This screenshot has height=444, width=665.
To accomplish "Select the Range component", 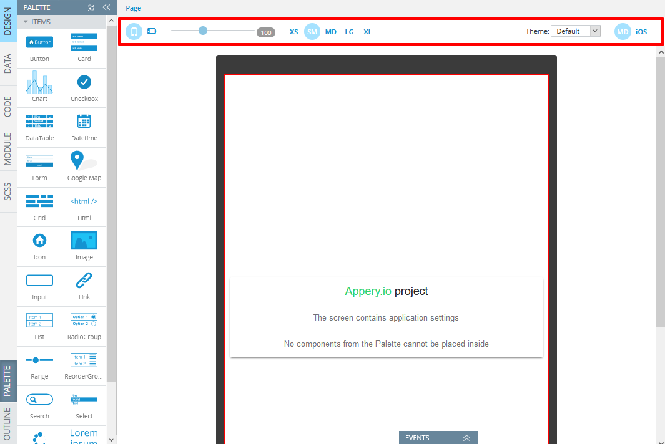I will point(39,366).
